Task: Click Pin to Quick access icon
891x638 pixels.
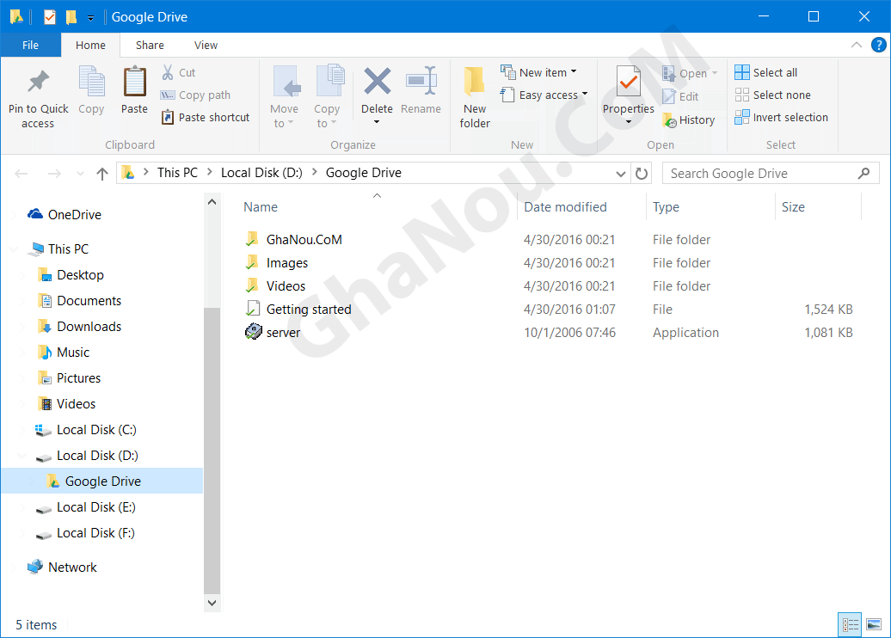Action: click(x=38, y=82)
